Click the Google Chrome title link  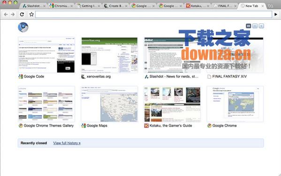tap(225, 126)
